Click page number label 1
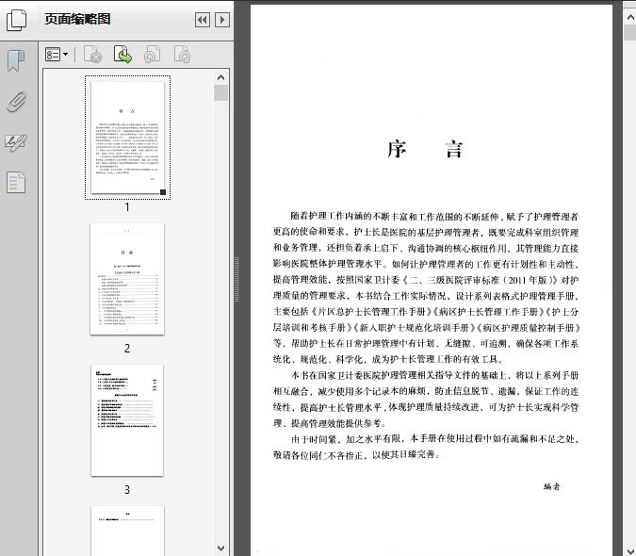 click(x=127, y=207)
